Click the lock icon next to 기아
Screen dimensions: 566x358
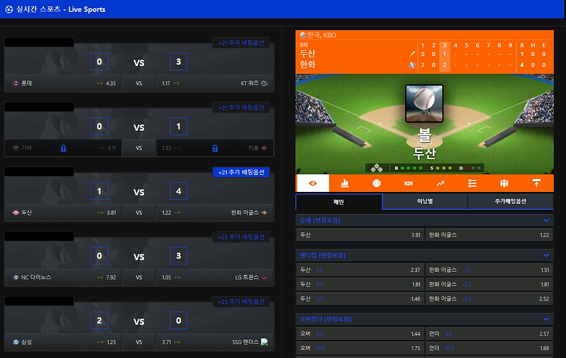pyautogui.click(x=63, y=148)
